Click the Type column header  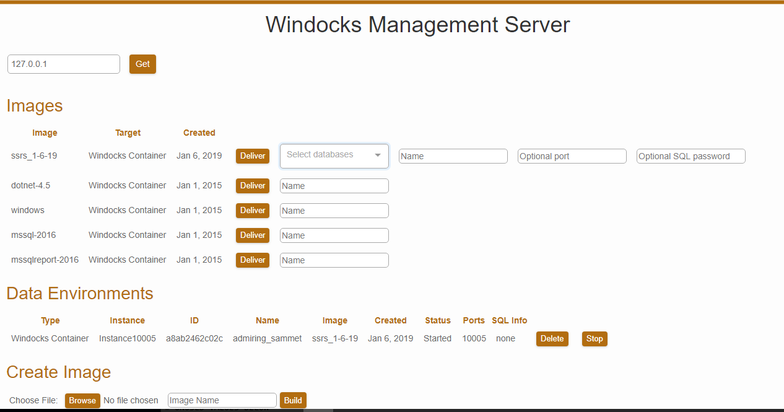point(50,320)
